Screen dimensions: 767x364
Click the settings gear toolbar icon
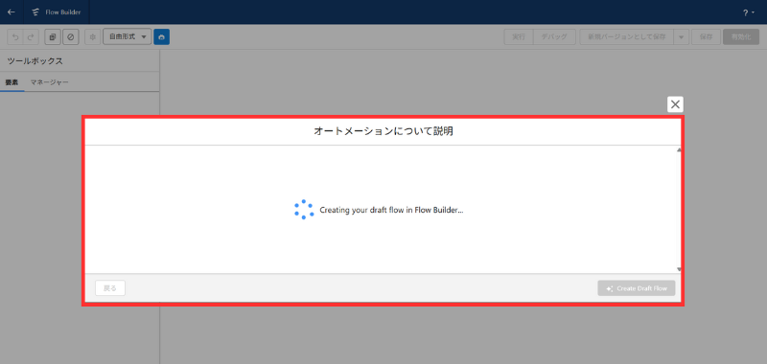[92, 37]
